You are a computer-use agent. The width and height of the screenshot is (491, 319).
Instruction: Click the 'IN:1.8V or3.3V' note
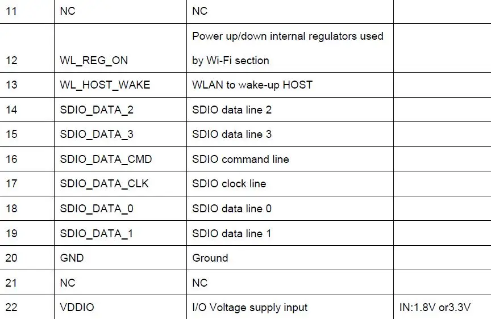[x=435, y=308]
